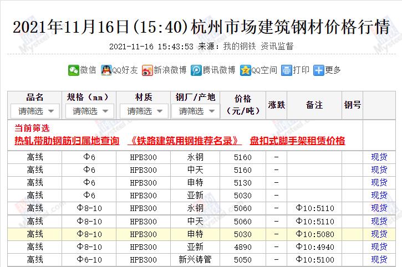Click the 打印 printer icon

click(x=286, y=70)
